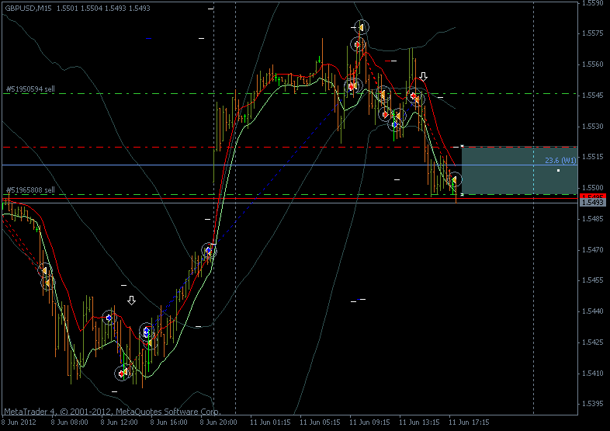Select the white handle square inside the teal rectangle

click(558, 171)
